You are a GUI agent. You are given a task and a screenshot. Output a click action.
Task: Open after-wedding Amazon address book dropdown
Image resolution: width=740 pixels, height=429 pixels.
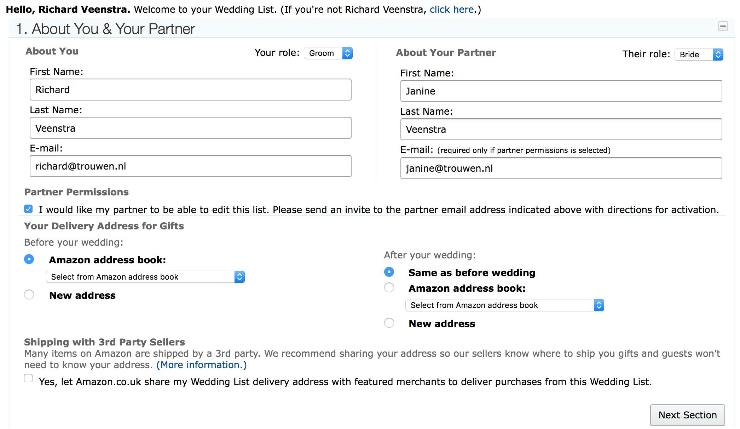tap(504, 305)
